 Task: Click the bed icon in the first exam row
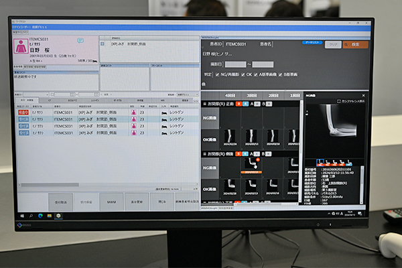coord(164,113)
